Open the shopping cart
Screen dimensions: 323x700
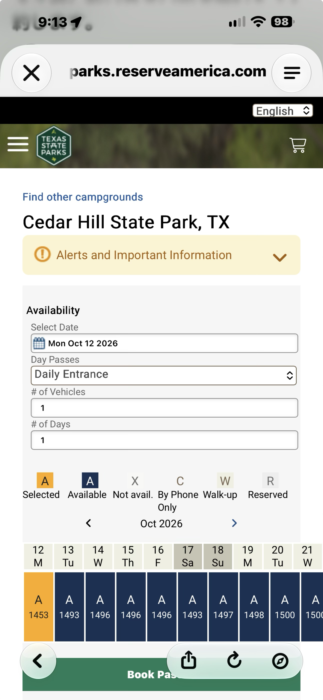pos(298,145)
